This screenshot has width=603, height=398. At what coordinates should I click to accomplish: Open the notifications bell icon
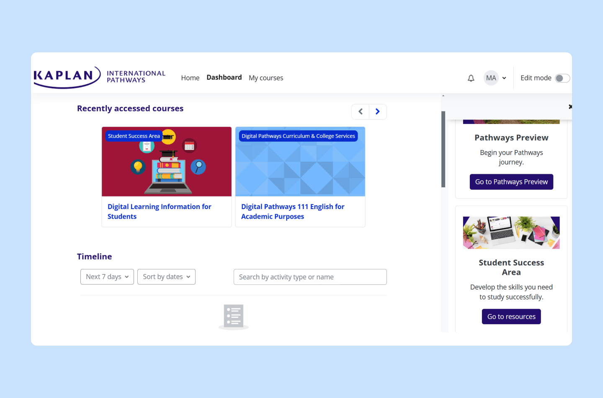coord(471,78)
